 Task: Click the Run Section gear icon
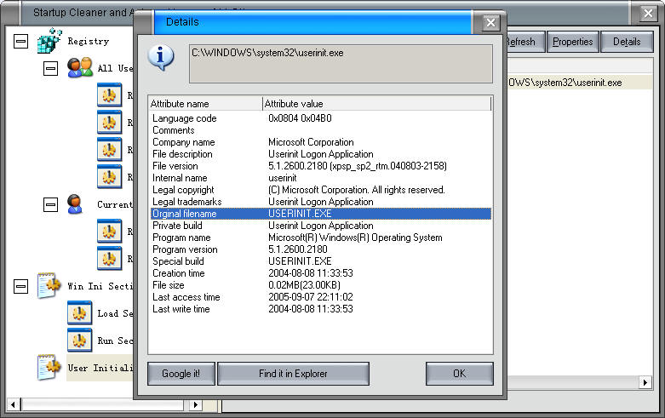coord(80,341)
